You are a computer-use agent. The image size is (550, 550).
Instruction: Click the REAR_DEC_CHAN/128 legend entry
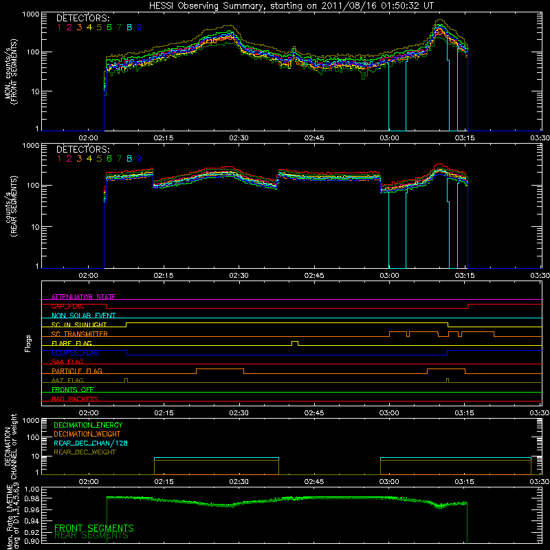[91, 443]
